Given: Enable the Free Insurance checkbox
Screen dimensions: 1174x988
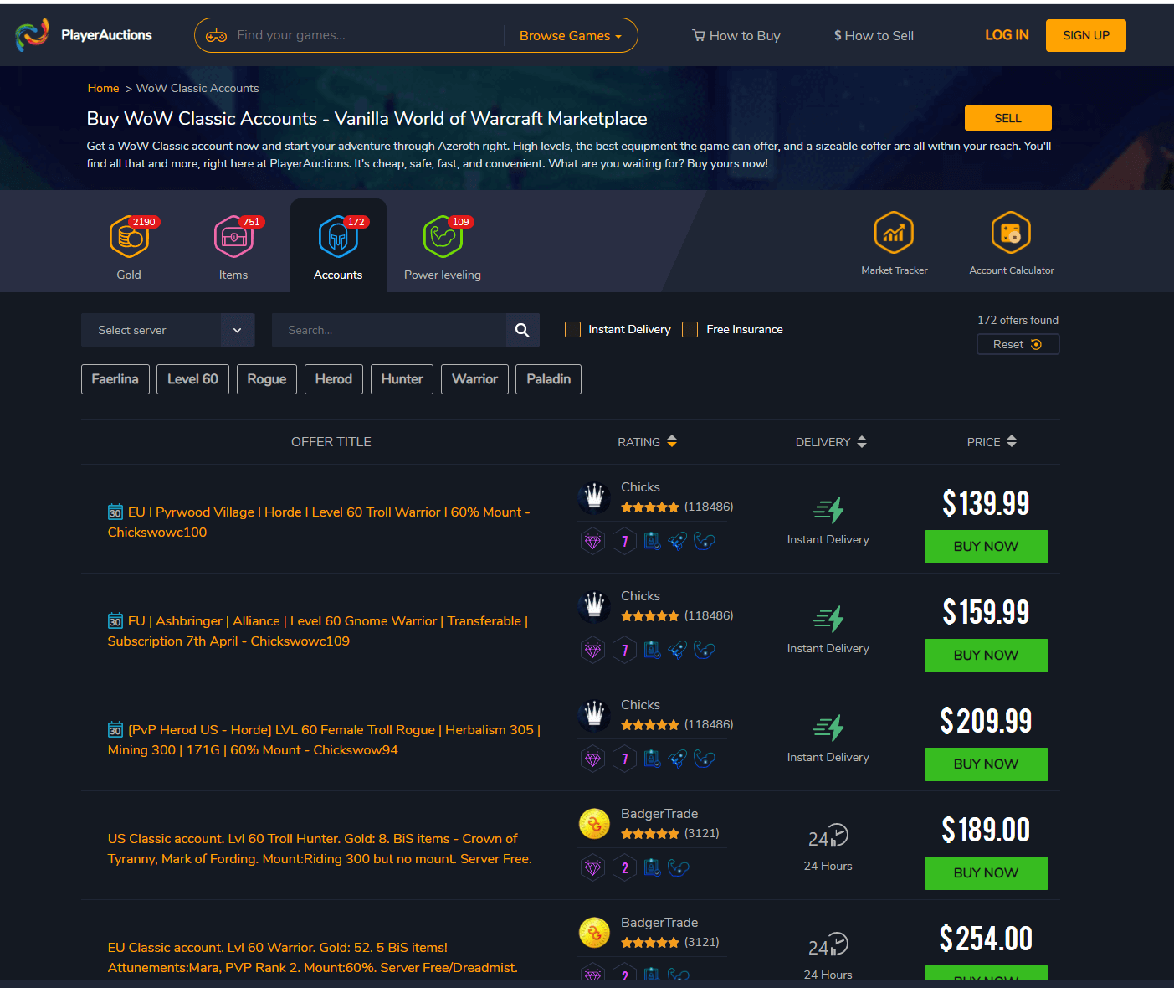Looking at the screenshot, I should click(x=690, y=330).
